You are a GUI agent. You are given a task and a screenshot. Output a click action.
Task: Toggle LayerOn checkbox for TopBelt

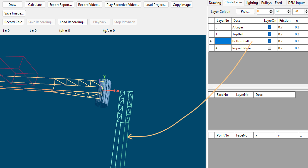click(x=270, y=34)
